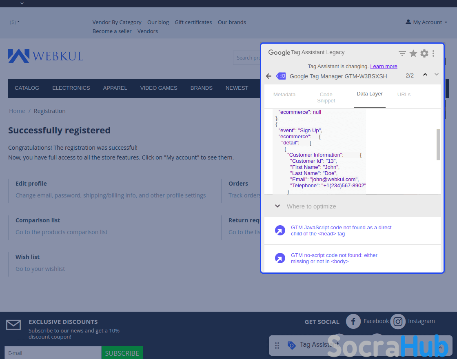
Task: Open the currency ($) dropdown
Action: pyautogui.click(x=15, y=22)
